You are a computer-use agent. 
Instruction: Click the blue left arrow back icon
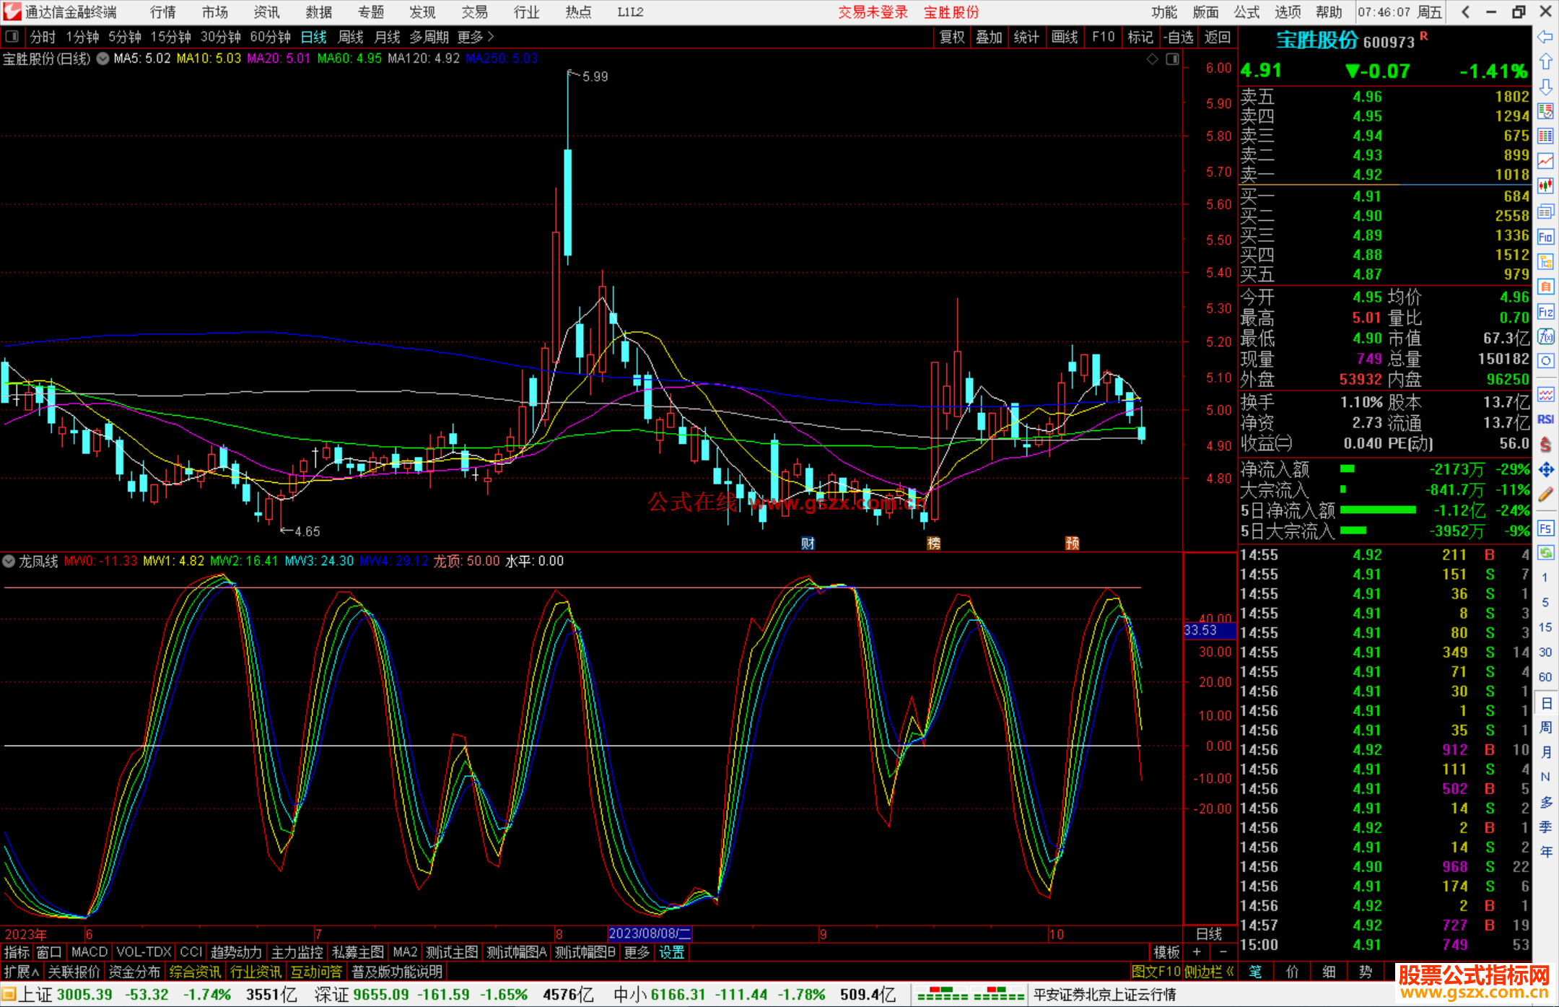coord(1545,37)
